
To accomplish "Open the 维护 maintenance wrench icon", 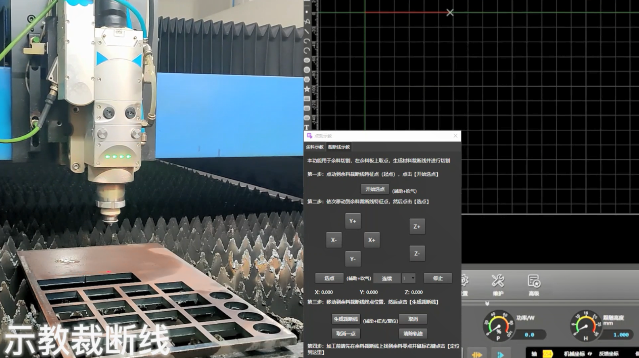I will pos(498,284).
